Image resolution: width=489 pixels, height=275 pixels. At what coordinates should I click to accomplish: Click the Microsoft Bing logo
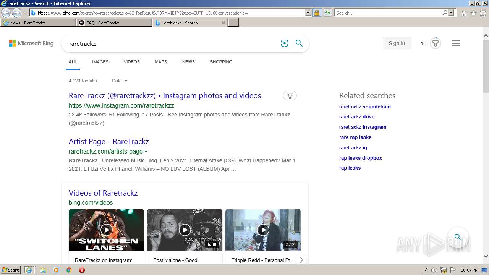31,43
